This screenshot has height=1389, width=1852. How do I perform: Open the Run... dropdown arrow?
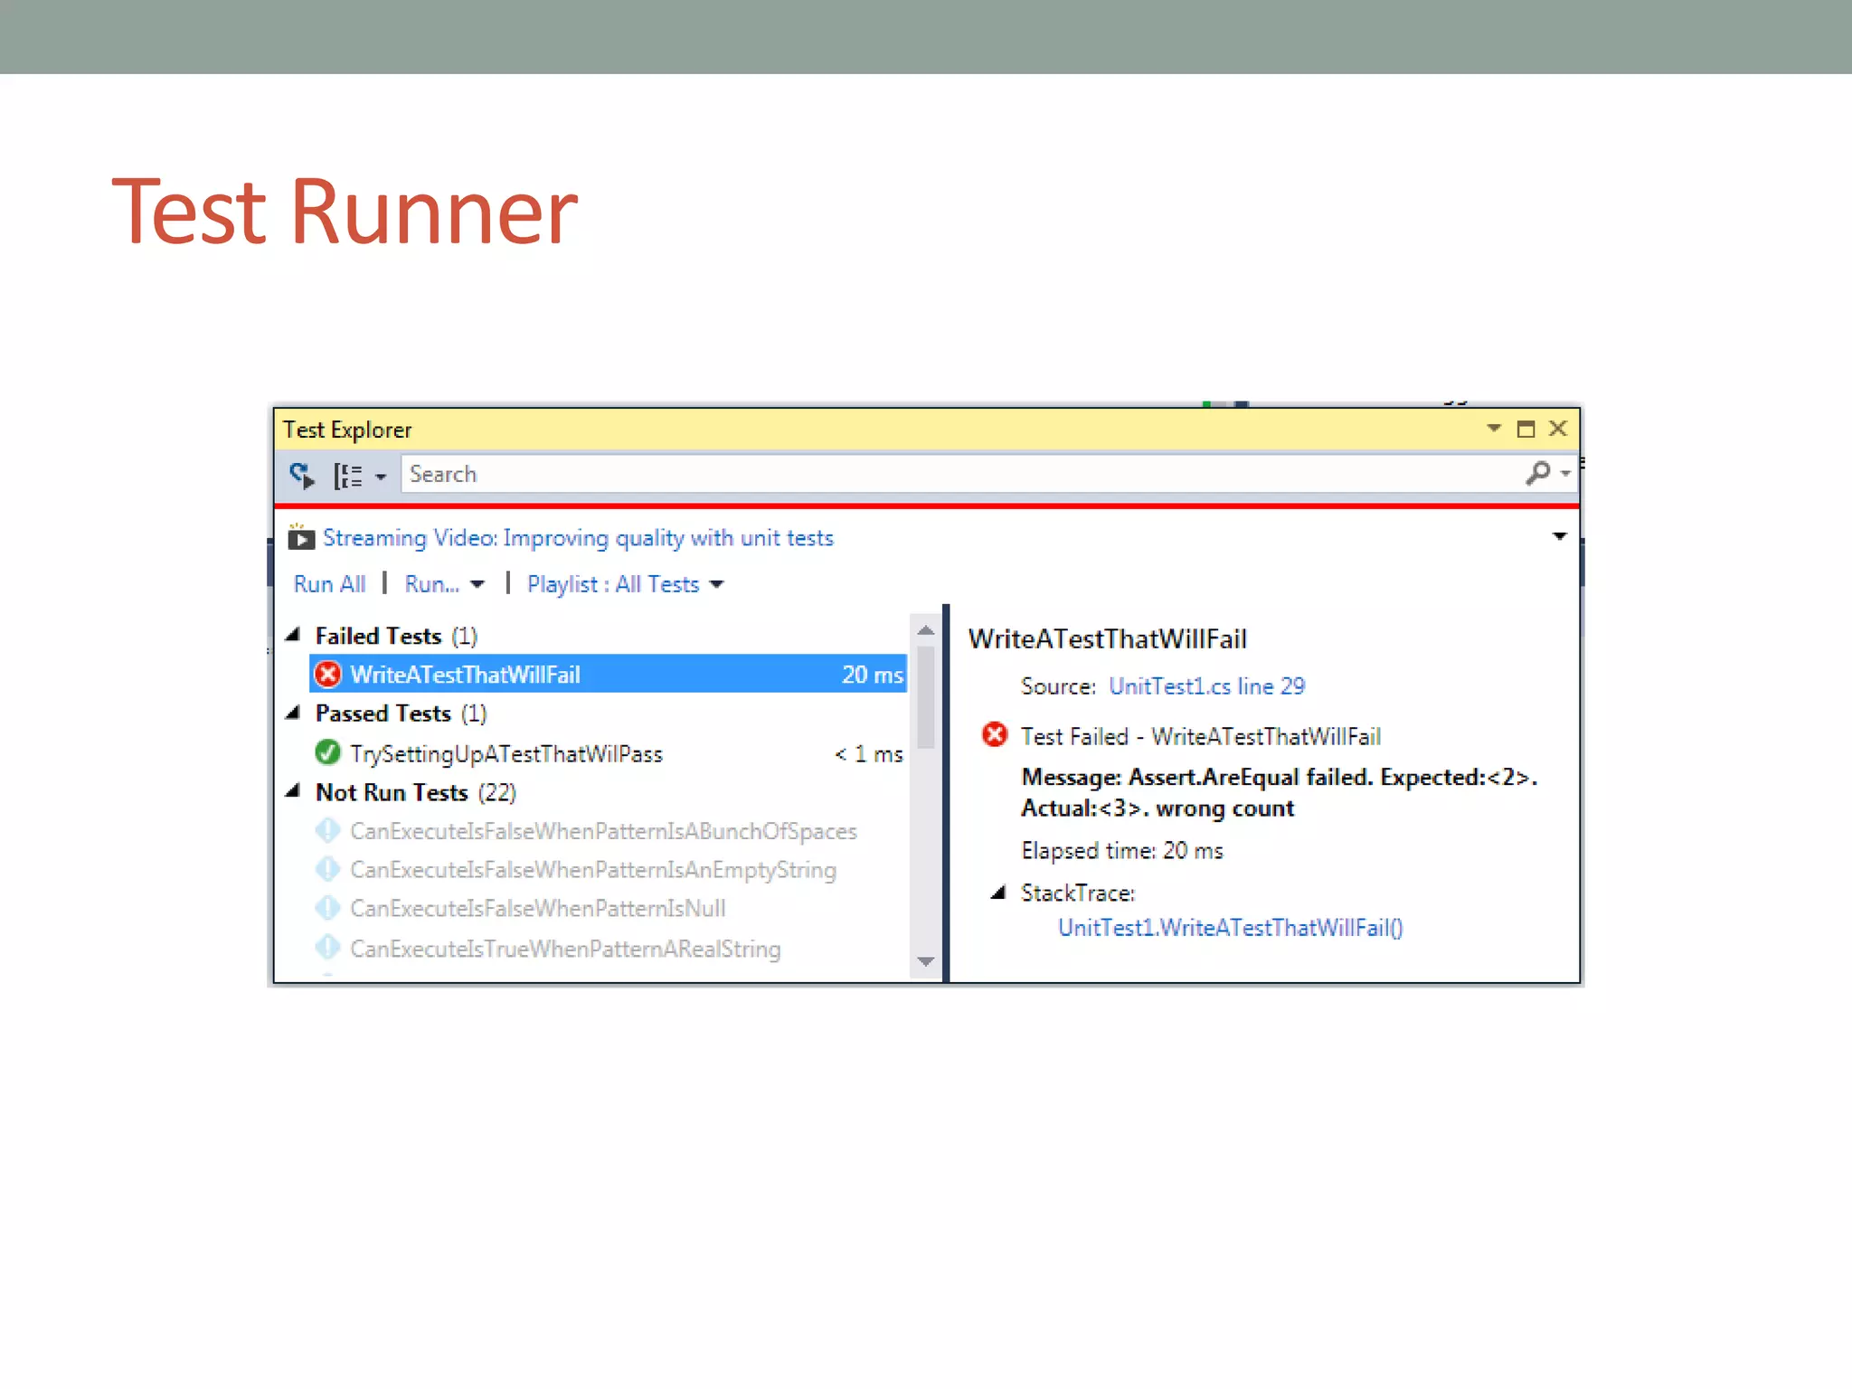click(x=477, y=584)
